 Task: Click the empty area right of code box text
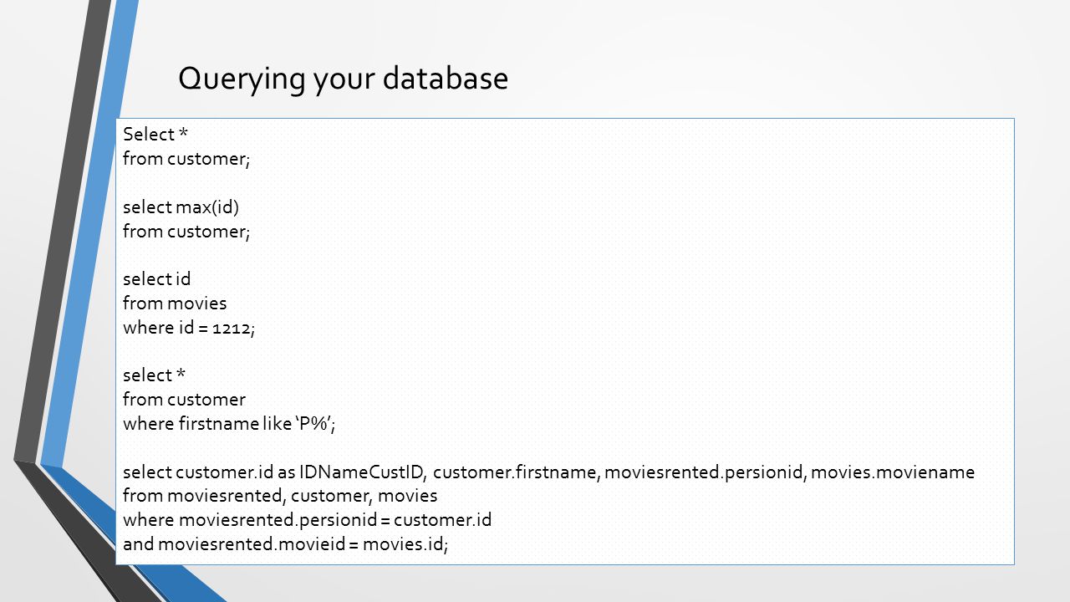pyautogui.click(x=752, y=293)
